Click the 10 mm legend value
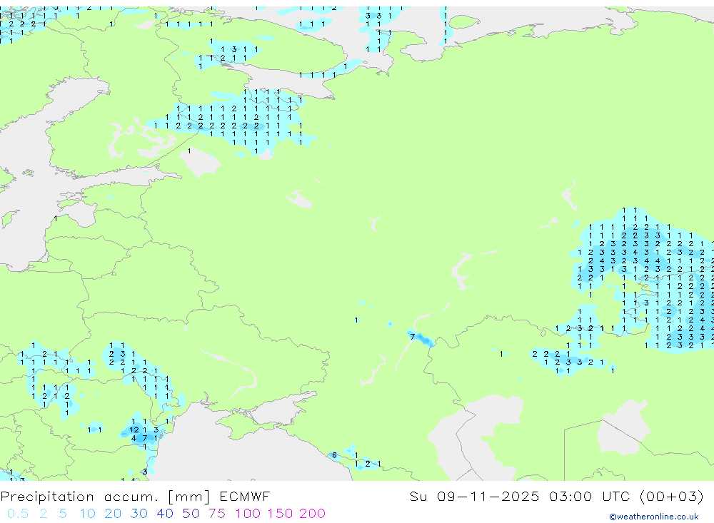The height and width of the screenshot is (523, 714). [x=87, y=514]
